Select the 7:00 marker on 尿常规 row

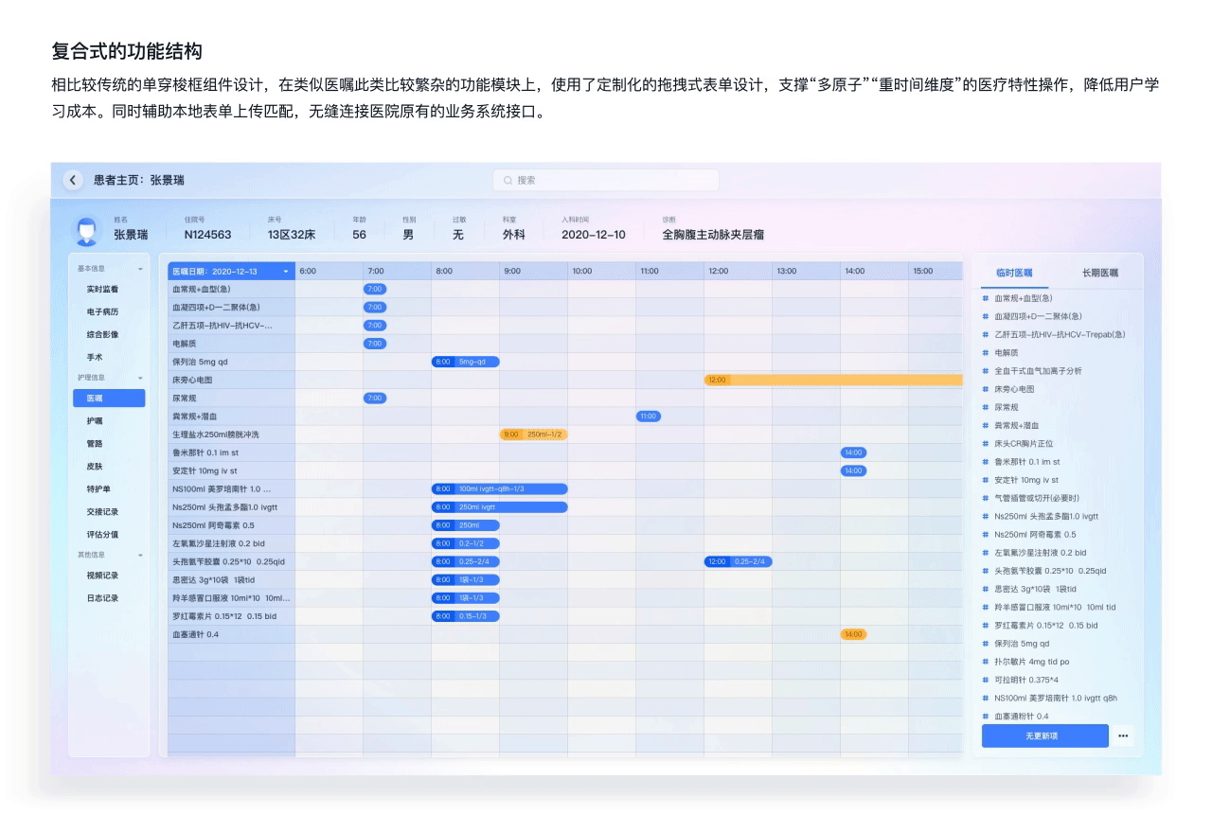[375, 398]
